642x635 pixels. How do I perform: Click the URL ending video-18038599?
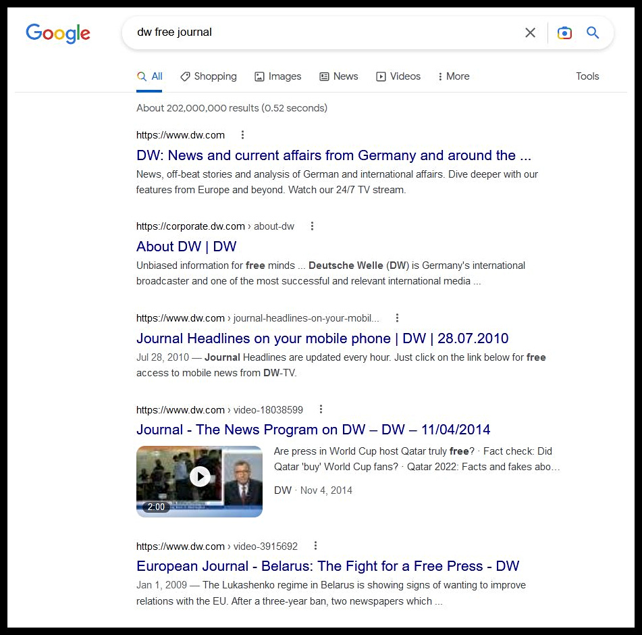pyautogui.click(x=219, y=410)
